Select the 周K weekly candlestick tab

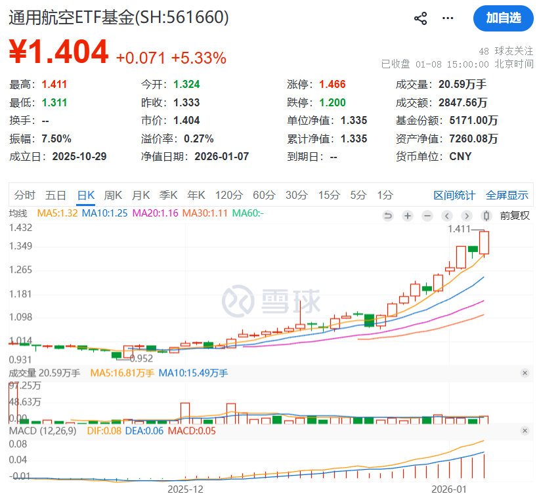tap(113, 195)
